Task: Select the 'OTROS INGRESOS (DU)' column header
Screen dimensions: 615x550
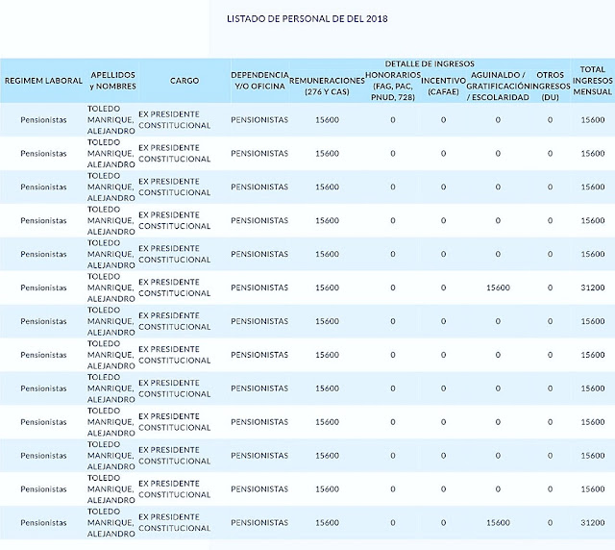Action: tap(550, 86)
